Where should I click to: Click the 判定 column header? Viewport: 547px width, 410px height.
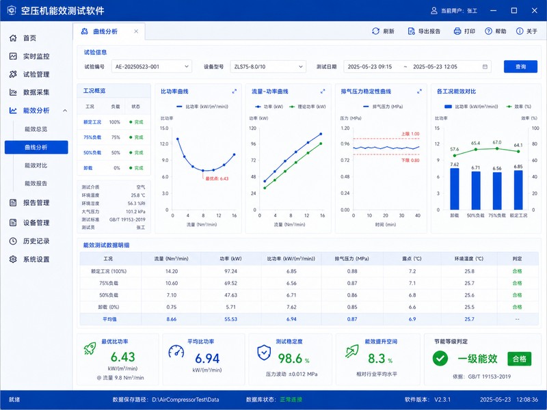click(x=517, y=259)
